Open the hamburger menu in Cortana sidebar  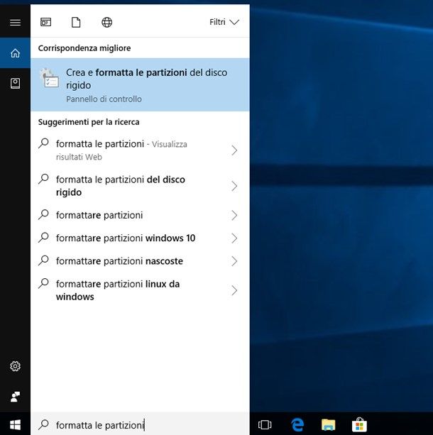pos(15,23)
